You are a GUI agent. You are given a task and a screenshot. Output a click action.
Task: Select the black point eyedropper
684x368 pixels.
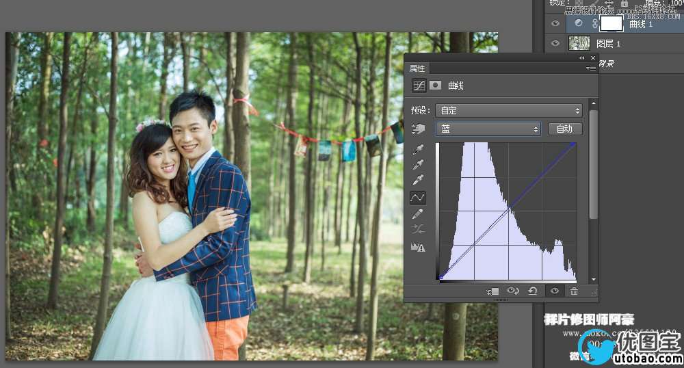(418, 150)
